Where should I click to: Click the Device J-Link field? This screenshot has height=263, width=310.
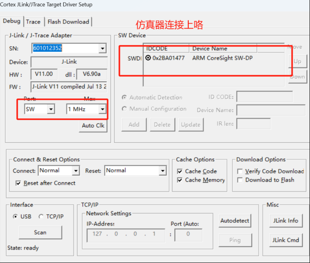click(x=69, y=62)
